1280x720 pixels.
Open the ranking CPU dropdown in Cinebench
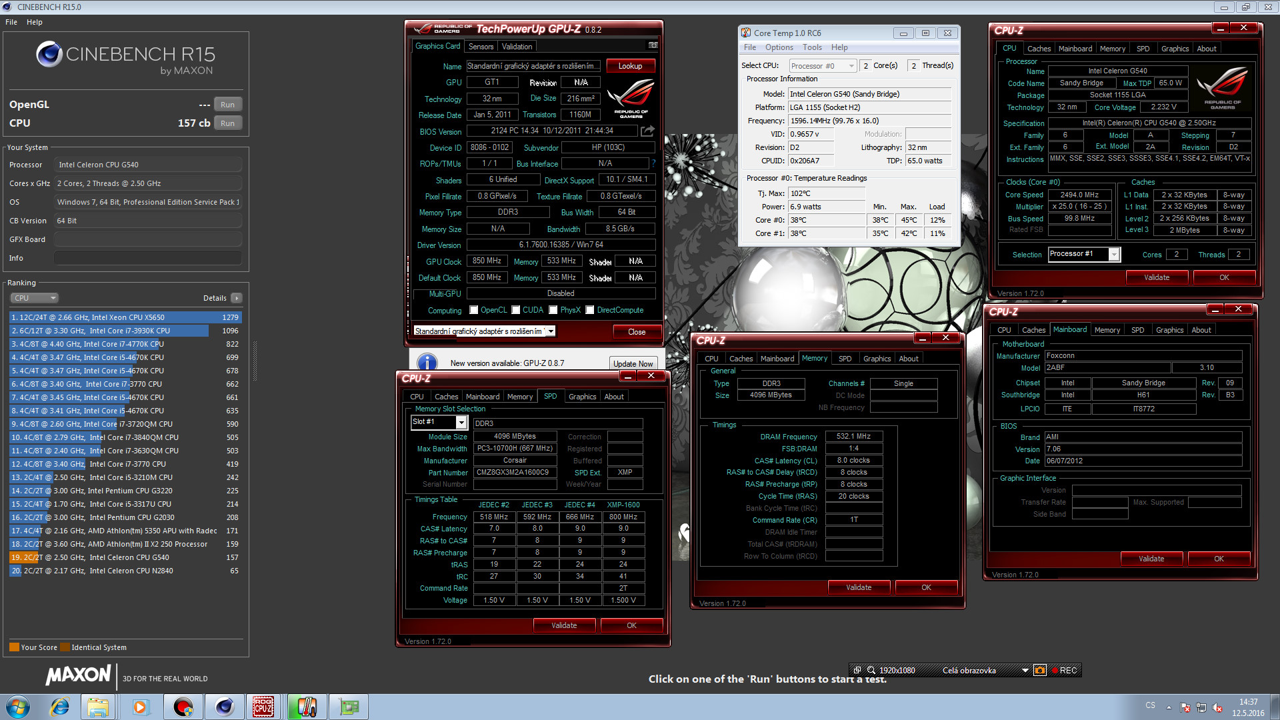pyautogui.click(x=35, y=298)
